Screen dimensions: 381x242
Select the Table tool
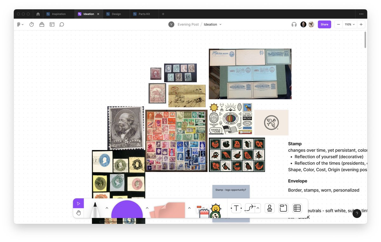click(x=297, y=208)
